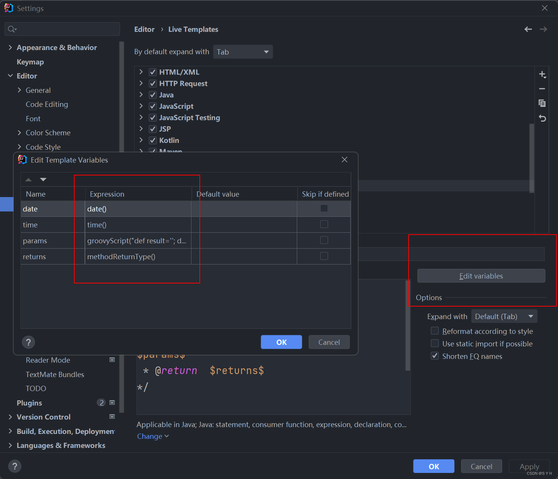The image size is (558, 479).
Task: Toggle the JavaScript template group checkbox
Action: pyautogui.click(x=153, y=106)
